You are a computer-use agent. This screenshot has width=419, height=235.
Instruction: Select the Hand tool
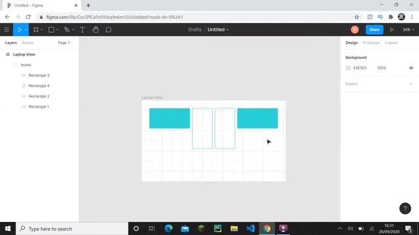[96, 29]
